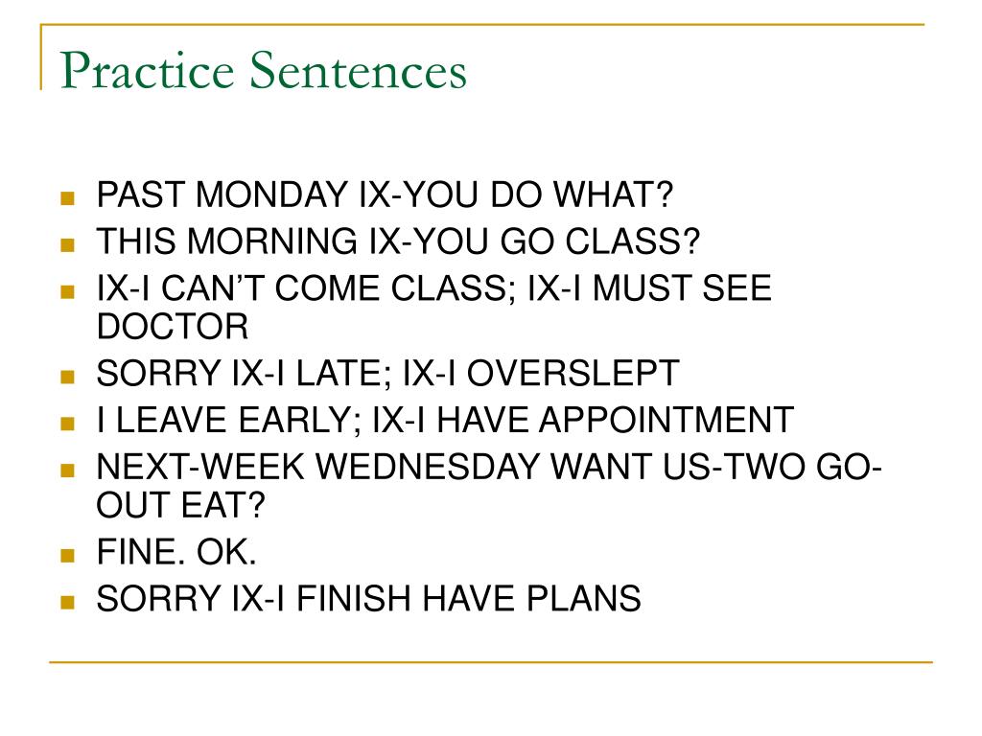
Task: Click the Practice Sentences title
Action: click(263, 70)
